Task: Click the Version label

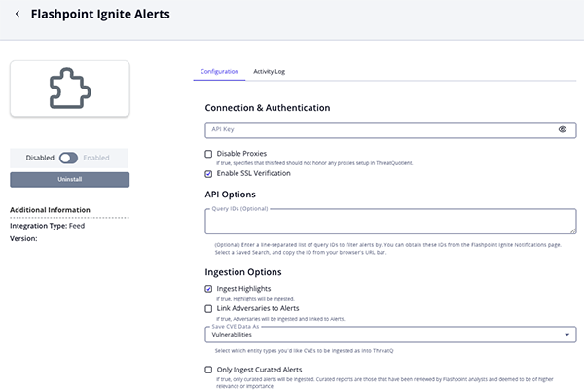Action: pos(23,238)
